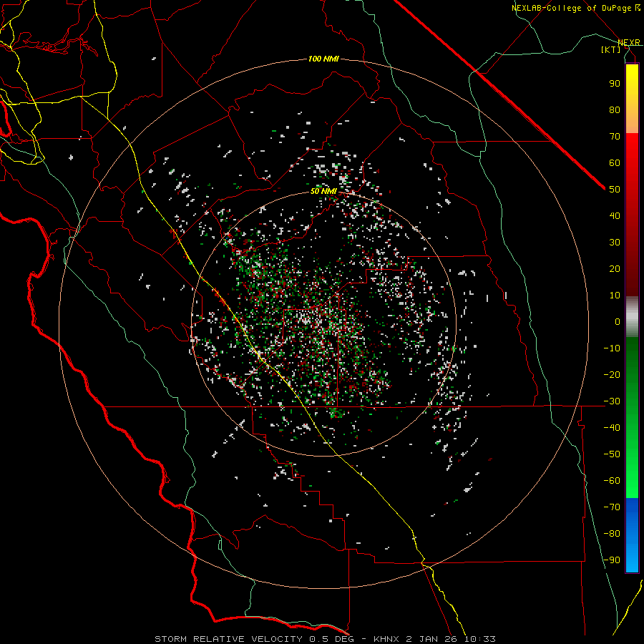Click the -40 value on the velocity scale
The width and height of the screenshot is (644, 644).
pos(612,428)
